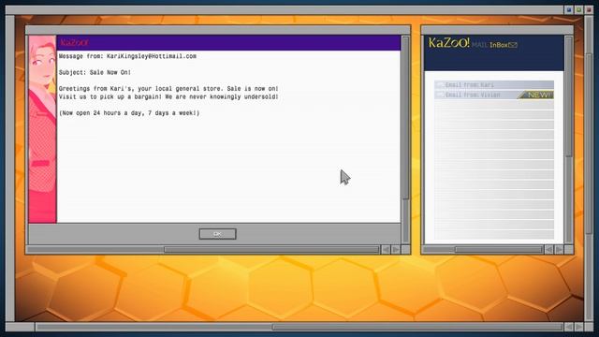The width and height of the screenshot is (599, 337).
Task: Click the sender address KariKingsley@Hottimail.com
Action: tap(152, 56)
